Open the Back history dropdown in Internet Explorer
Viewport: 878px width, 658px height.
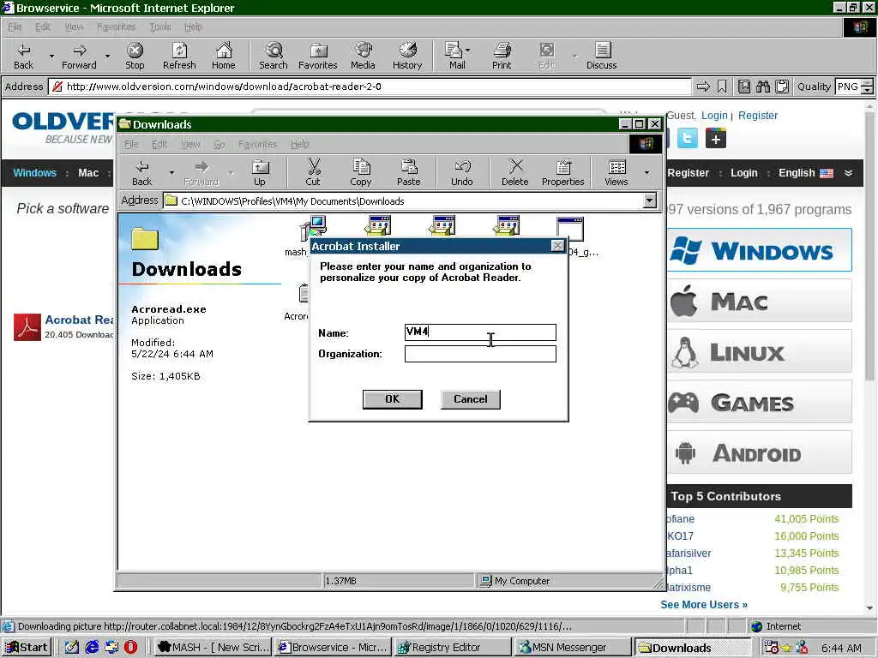pyautogui.click(x=51, y=56)
